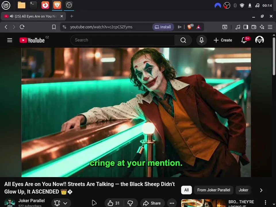Launch the Files folder from the panel
Screen dimensions: 276x207
22,5
